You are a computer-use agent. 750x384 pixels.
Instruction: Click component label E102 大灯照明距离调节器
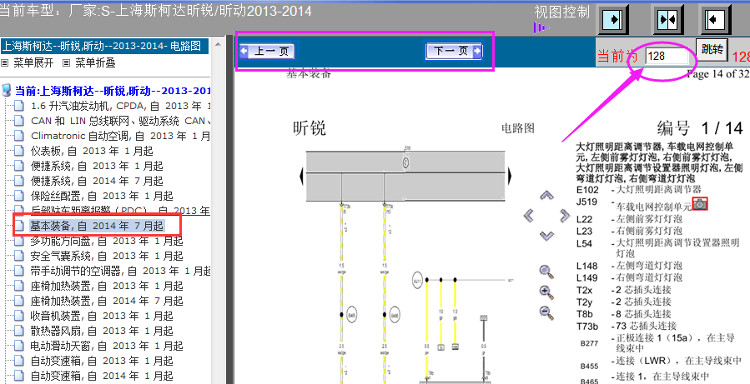point(639,190)
